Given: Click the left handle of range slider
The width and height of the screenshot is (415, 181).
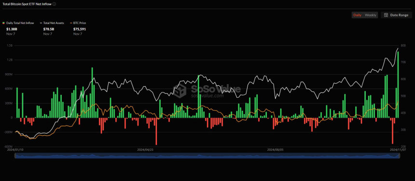Looking at the screenshot, I should pos(15,155).
